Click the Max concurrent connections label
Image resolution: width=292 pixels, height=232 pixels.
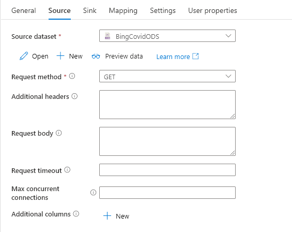[x=35, y=193]
